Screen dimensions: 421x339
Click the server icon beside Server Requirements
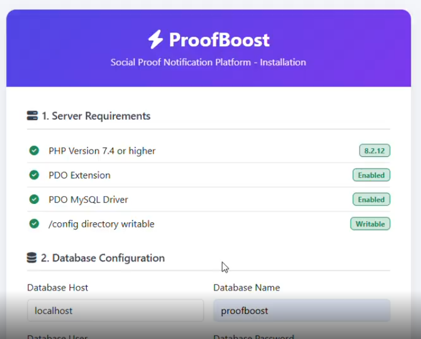(x=32, y=116)
